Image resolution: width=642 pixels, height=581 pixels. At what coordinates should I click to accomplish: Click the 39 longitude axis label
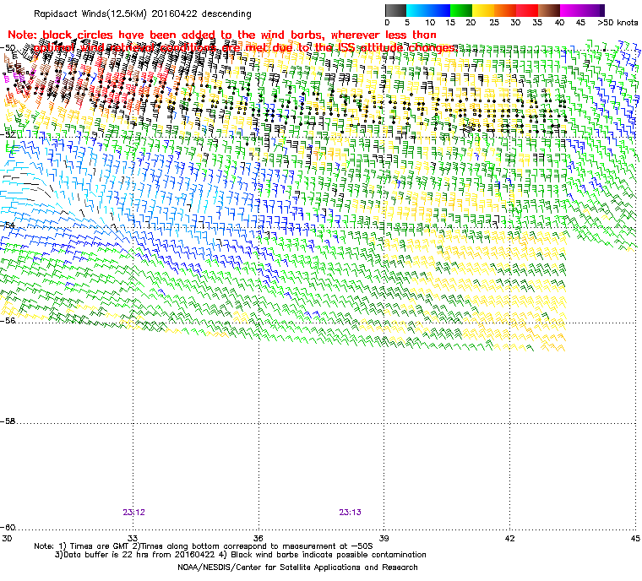(x=384, y=539)
